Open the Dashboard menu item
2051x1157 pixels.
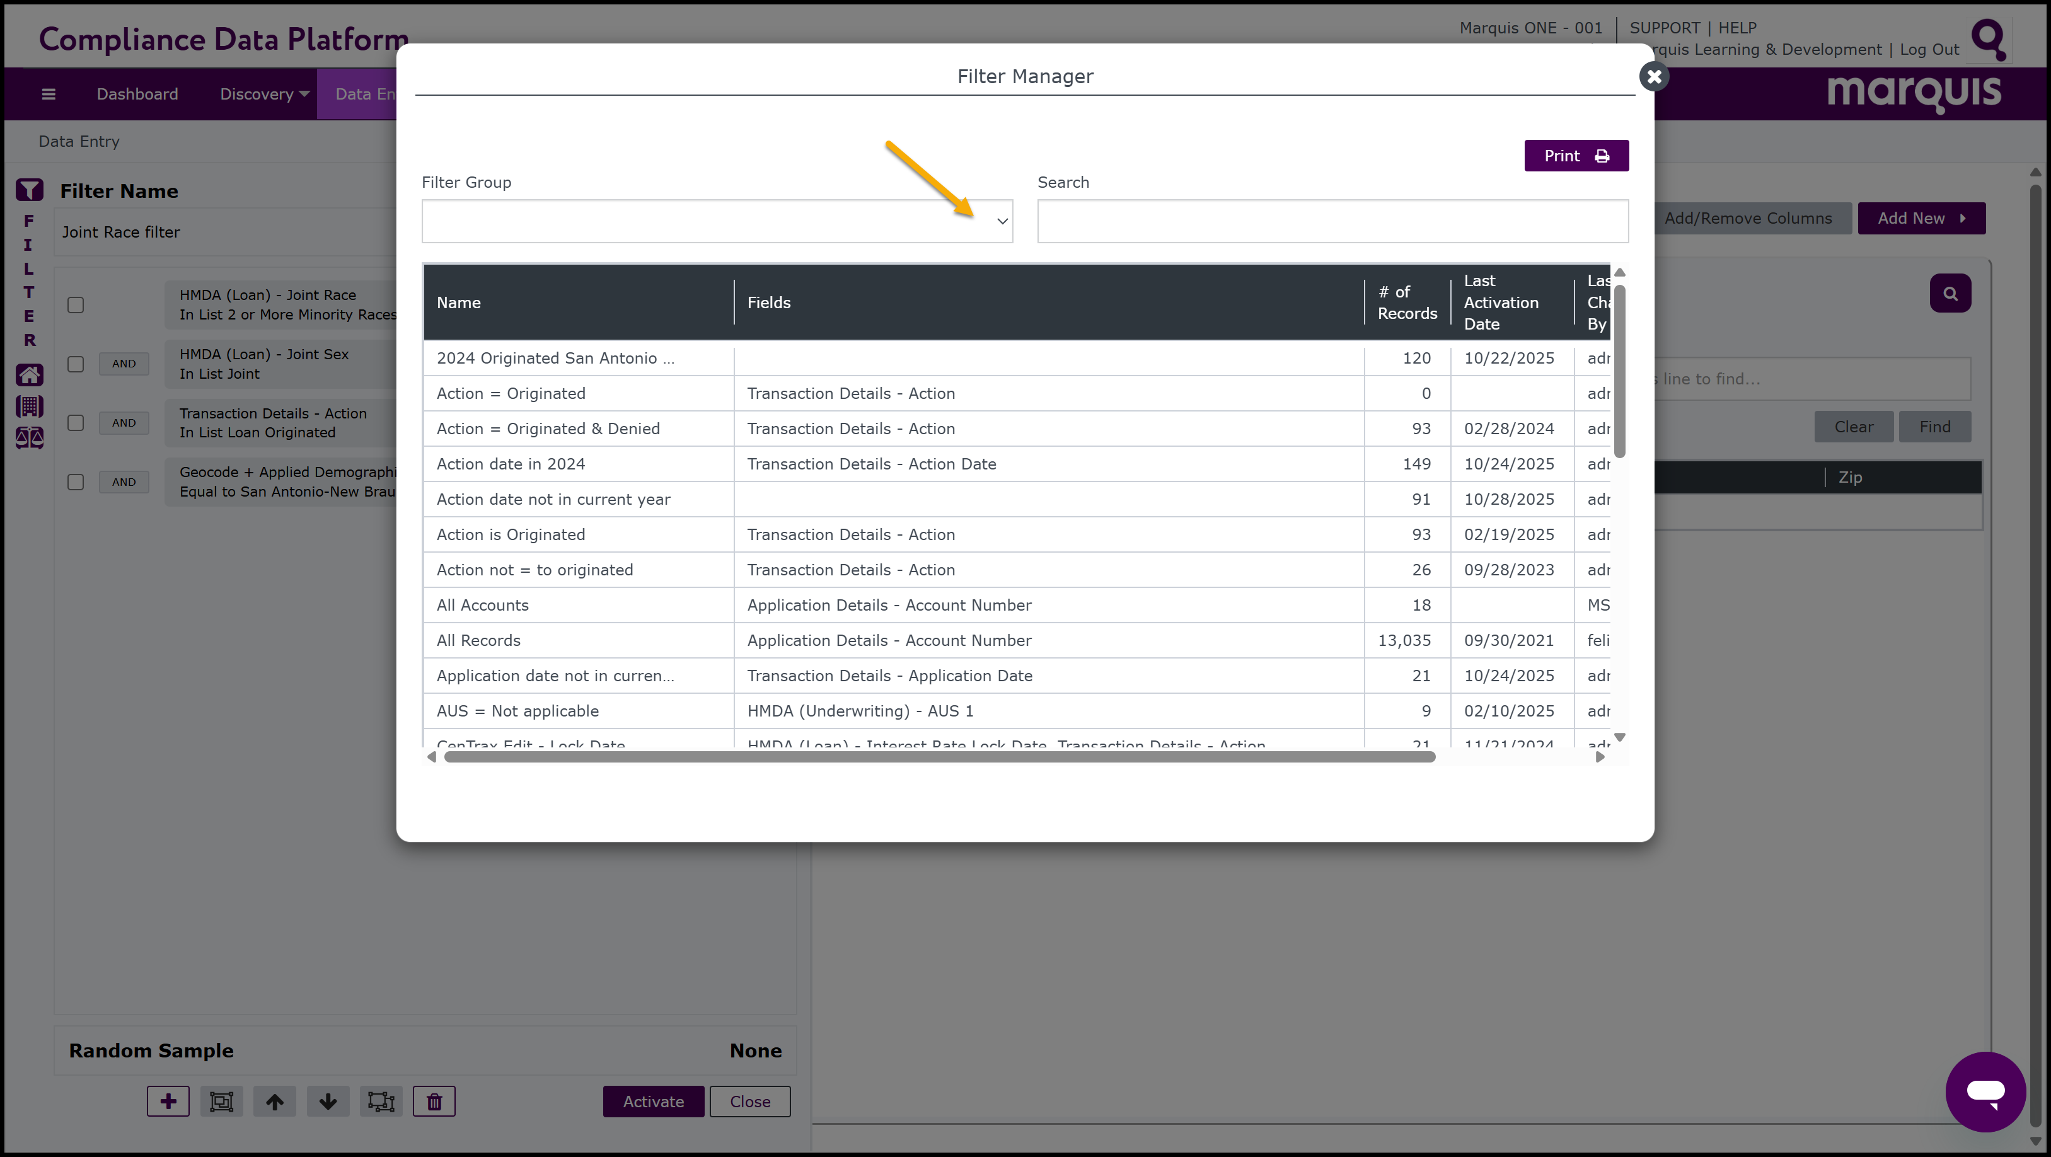137,94
